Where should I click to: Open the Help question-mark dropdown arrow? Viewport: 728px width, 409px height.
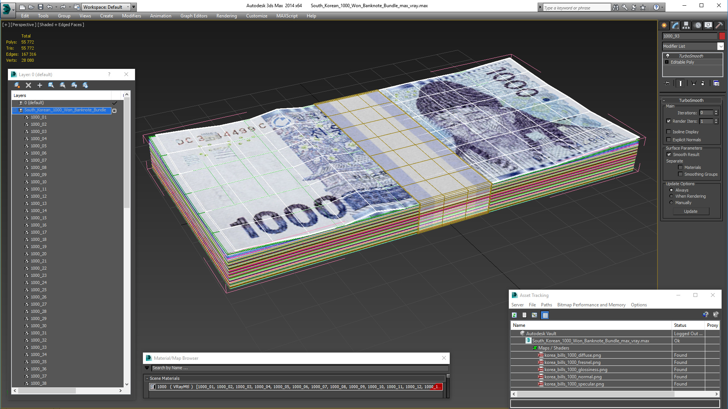pos(662,7)
